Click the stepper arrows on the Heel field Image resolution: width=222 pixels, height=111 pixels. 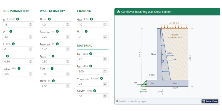coord(67,86)
